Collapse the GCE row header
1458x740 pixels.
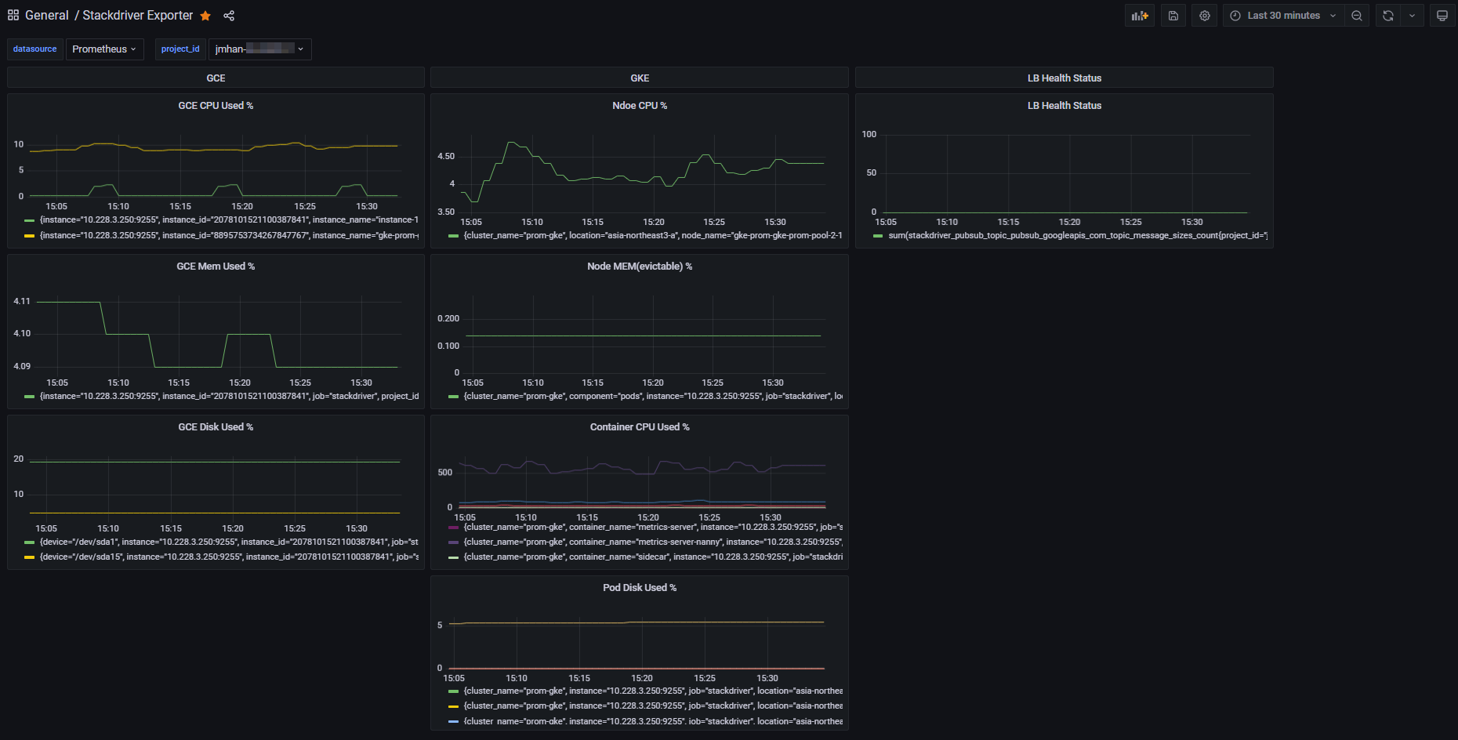click(216, 78)
